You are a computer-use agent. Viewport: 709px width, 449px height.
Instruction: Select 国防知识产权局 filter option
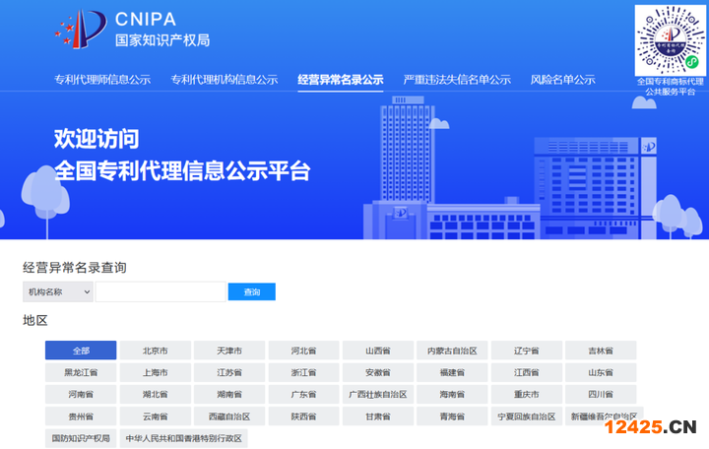tap(81, 438)
